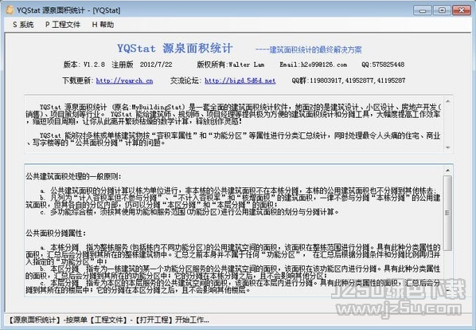Click the heading 公共面积分摊属性
The height and width of the screenshot is (330, 476).
click(x=56, y=233)
